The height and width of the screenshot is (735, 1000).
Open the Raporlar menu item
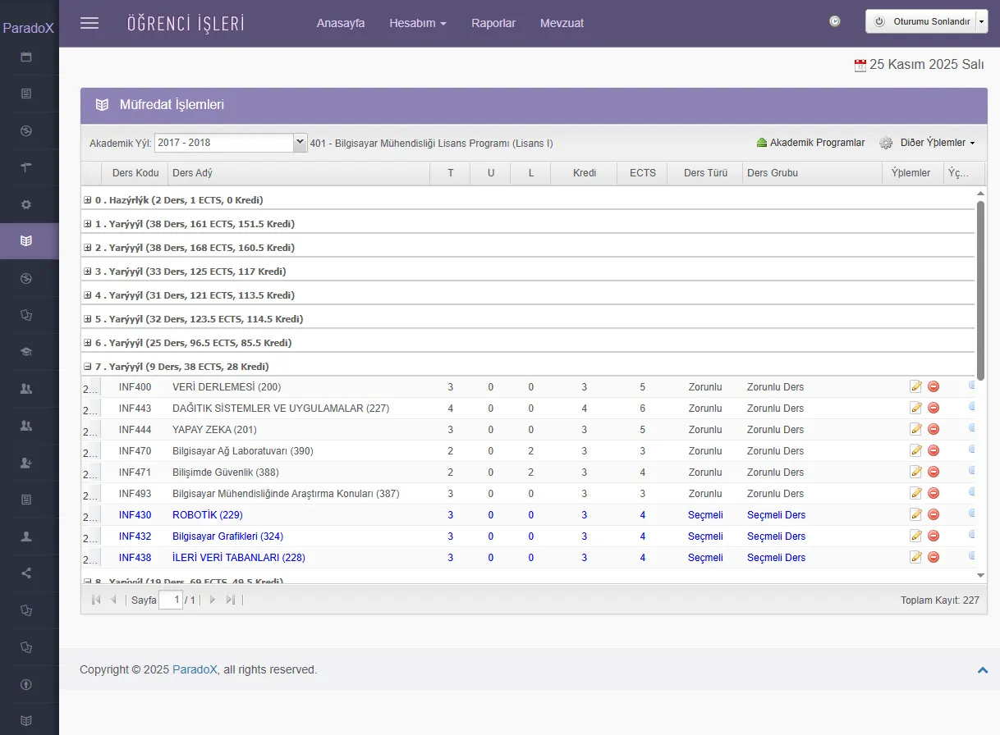point(493,23)
